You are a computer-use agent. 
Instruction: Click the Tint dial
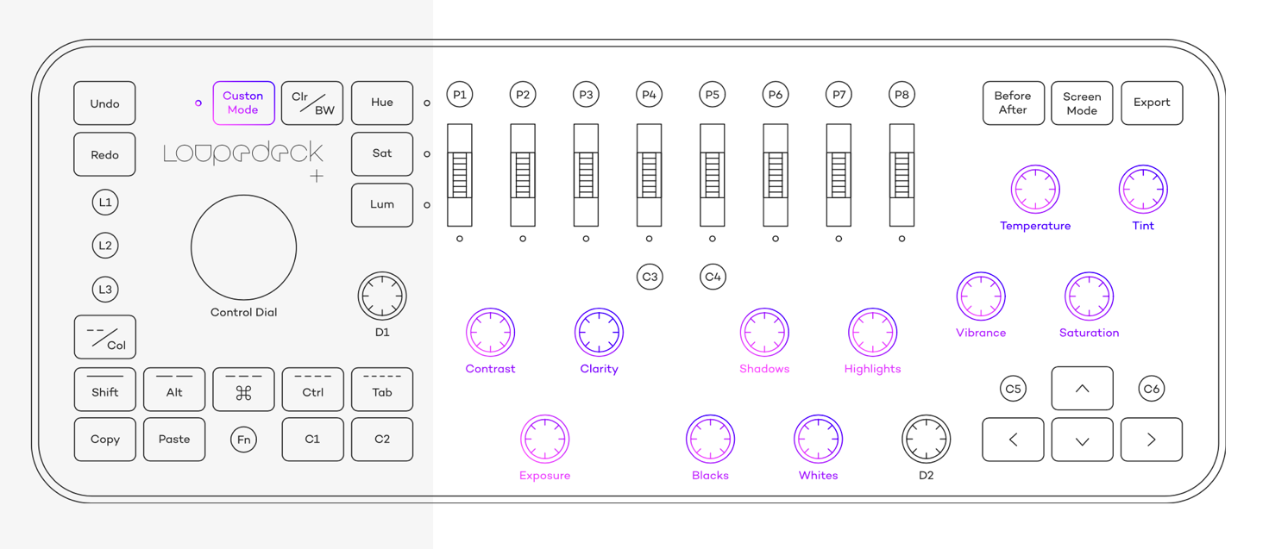coord(1142,189)
